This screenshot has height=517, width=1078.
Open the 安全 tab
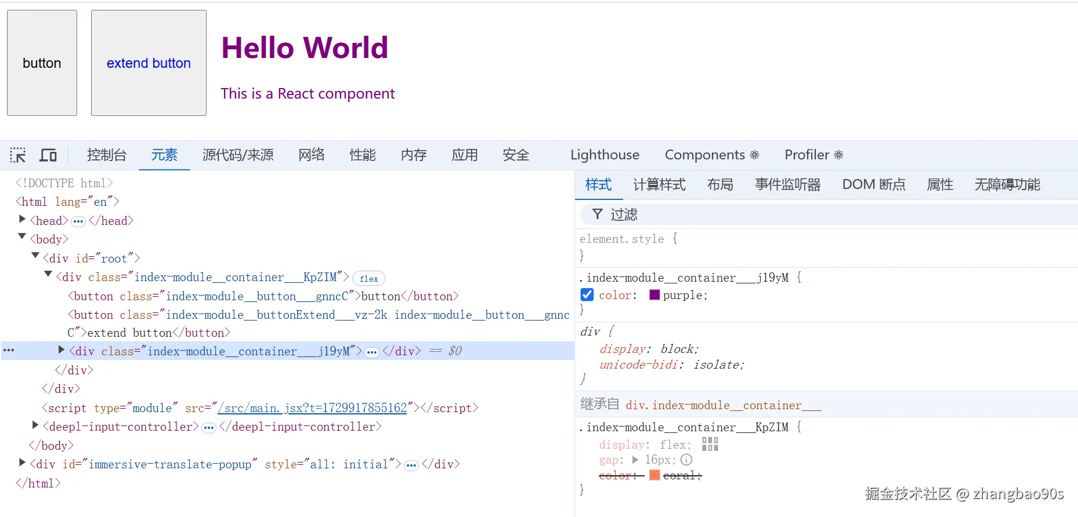(516, 155)
